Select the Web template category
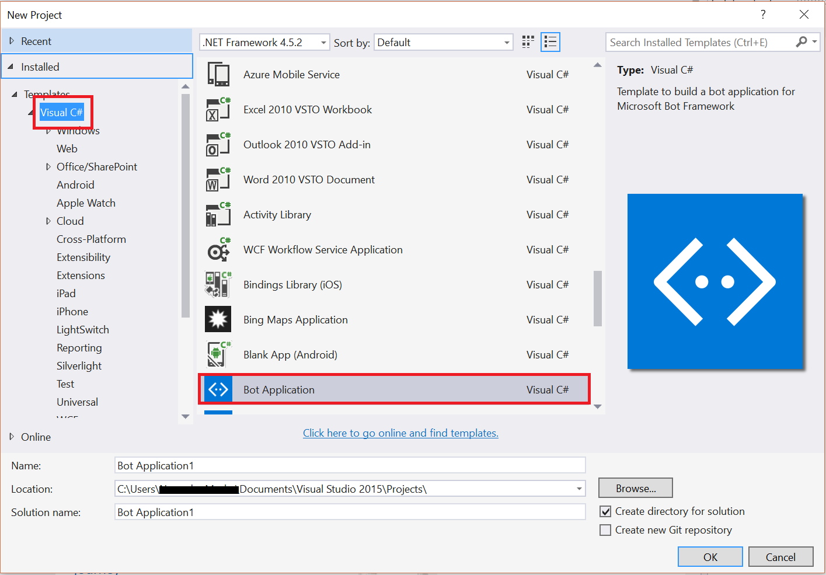Screen dimensions: 826x575 (67, 149)
